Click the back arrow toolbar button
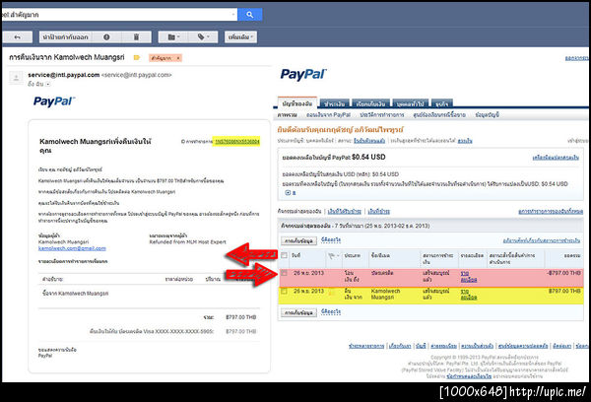591x402 pixels. point(18,37)
